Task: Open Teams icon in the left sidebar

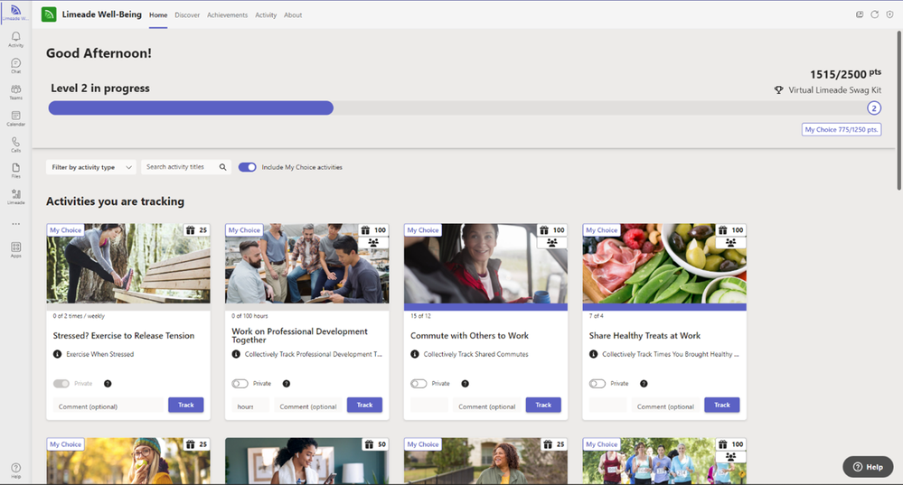Action: click(15, 92)
